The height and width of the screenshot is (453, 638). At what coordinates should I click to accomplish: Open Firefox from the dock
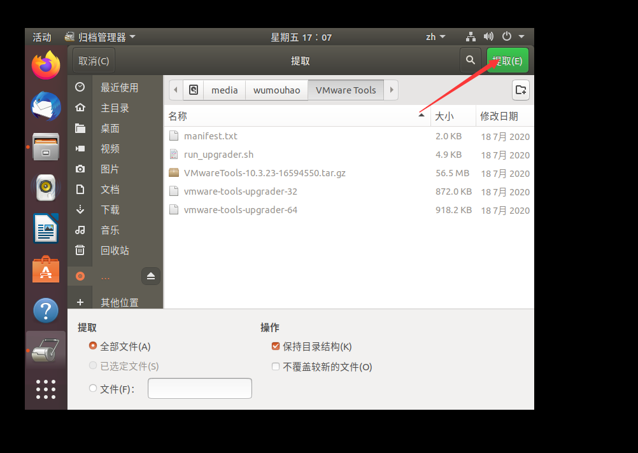(46, 65)
